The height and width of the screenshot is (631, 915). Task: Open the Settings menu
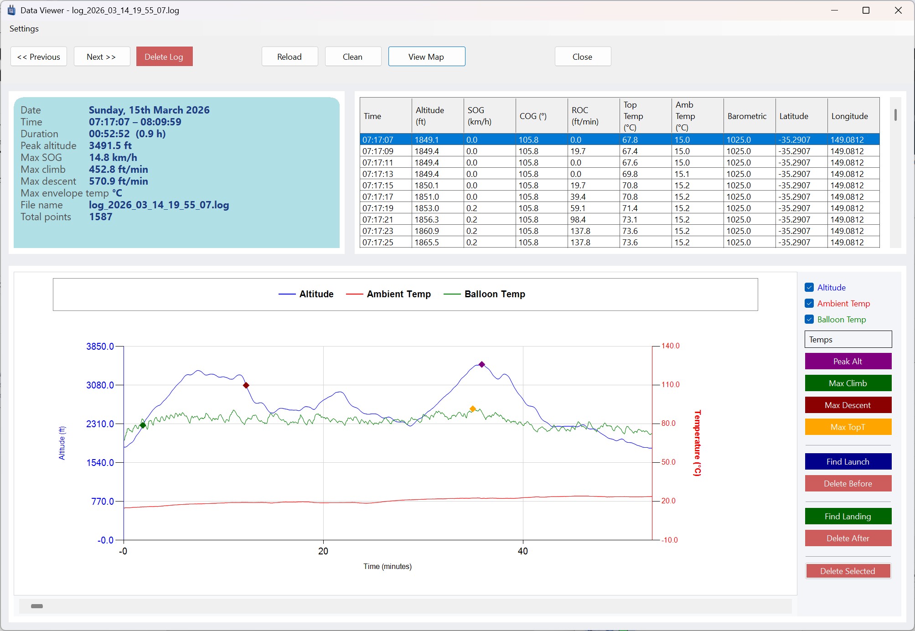click(24, 28)
